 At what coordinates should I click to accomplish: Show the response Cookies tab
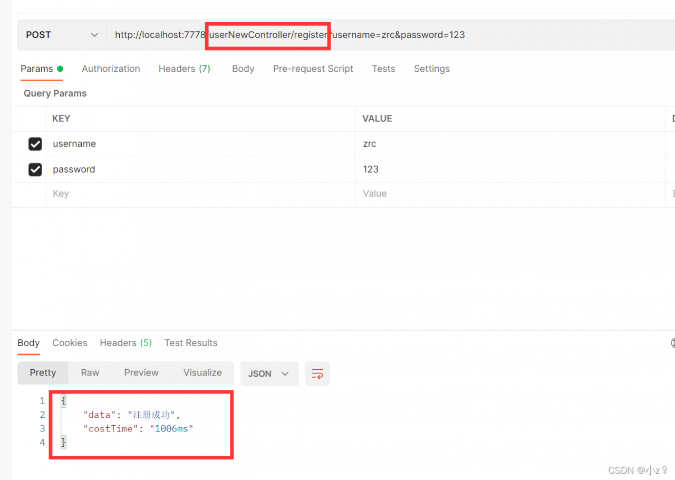tap(70, 343)
